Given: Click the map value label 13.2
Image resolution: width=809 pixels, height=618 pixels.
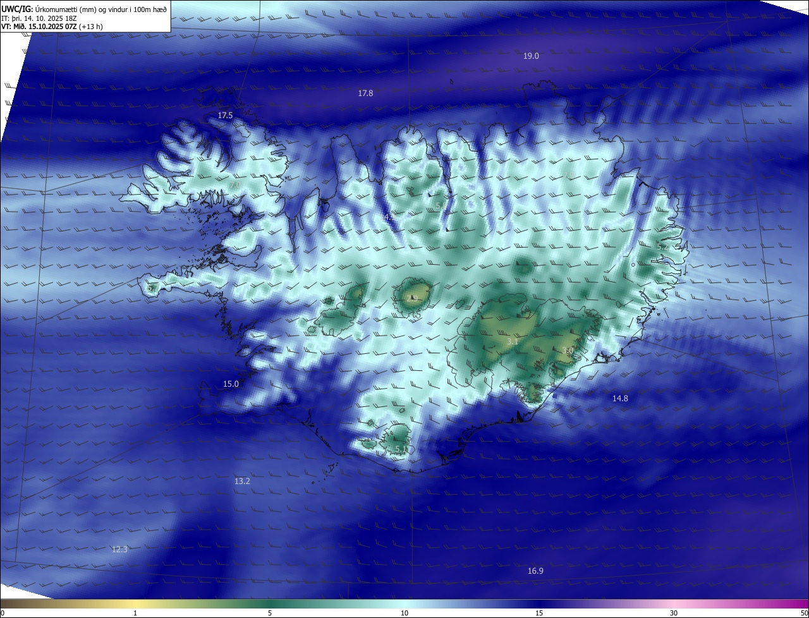Looking at the screenshot, I should [242, 482].
